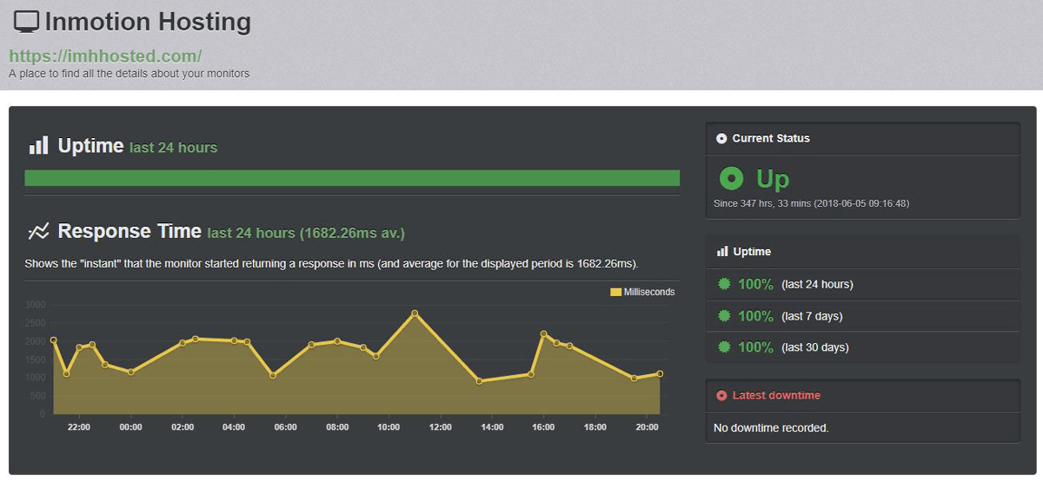Click the bar chart icon beside Uptime heading
The image size is (1043, 482).
38,145
